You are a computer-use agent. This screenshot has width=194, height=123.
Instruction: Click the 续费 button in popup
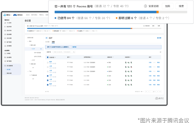181,6
